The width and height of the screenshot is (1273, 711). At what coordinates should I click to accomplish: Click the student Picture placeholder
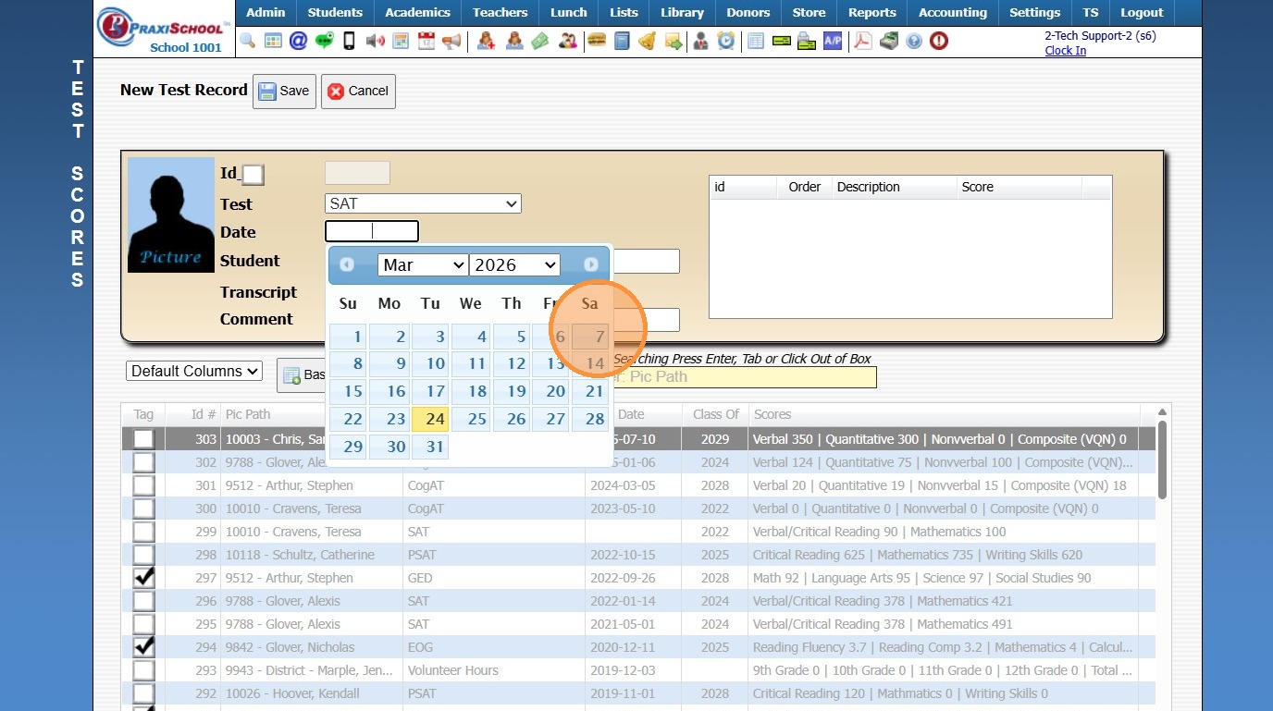(171, 215)
